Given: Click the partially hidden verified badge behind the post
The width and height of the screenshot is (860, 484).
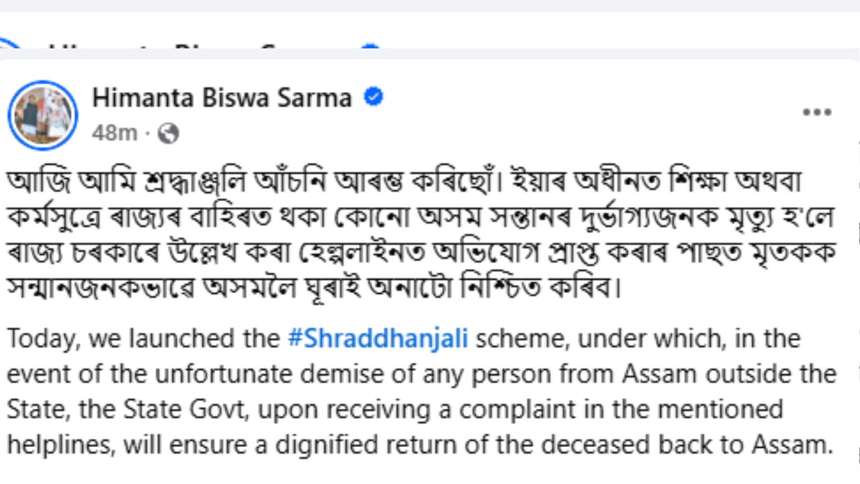Looking at the screenshot, I should (370, 48).
